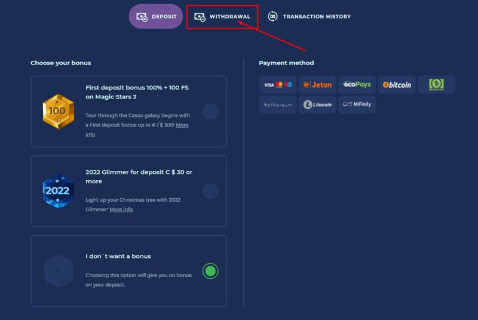Click the hexagon X no-bonus badge
The height and width of the screenshot is (320, 478).
tap(58, 271)
